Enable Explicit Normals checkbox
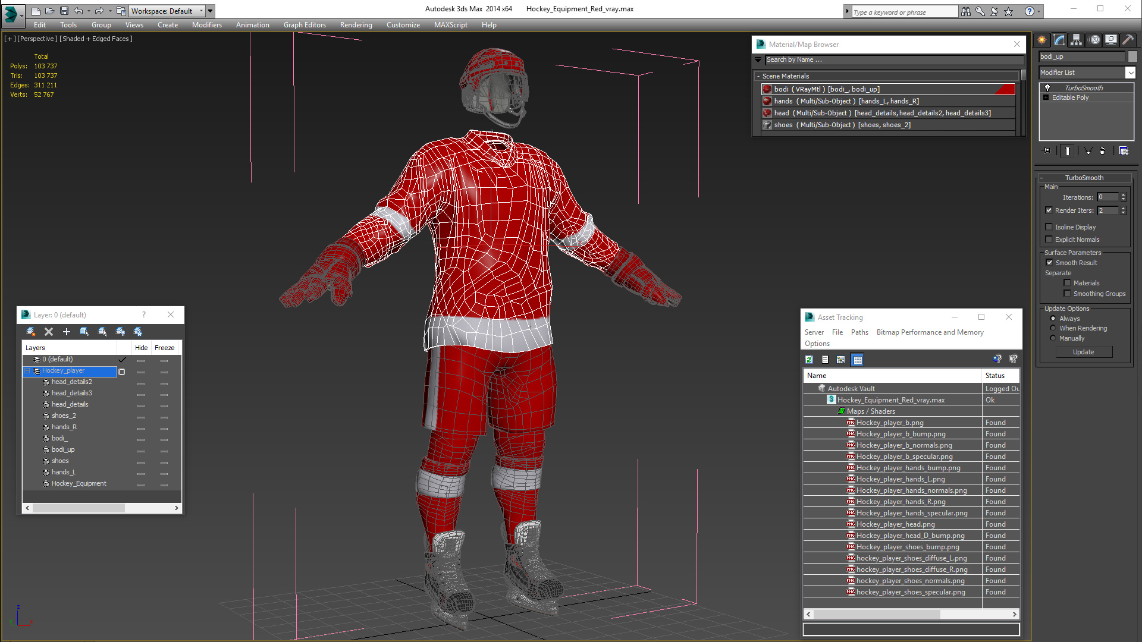This screenshot has width=1142, height=642. pyautogui.click(x=1049, y=239)
